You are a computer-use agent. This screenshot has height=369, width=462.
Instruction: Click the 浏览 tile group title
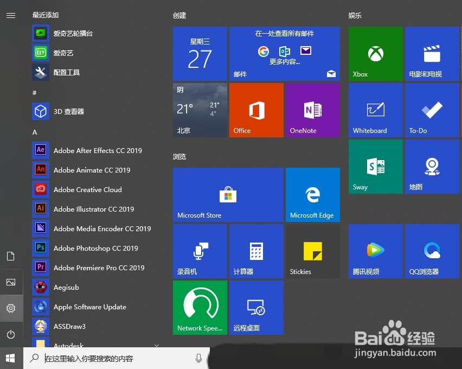pos(179,156)
